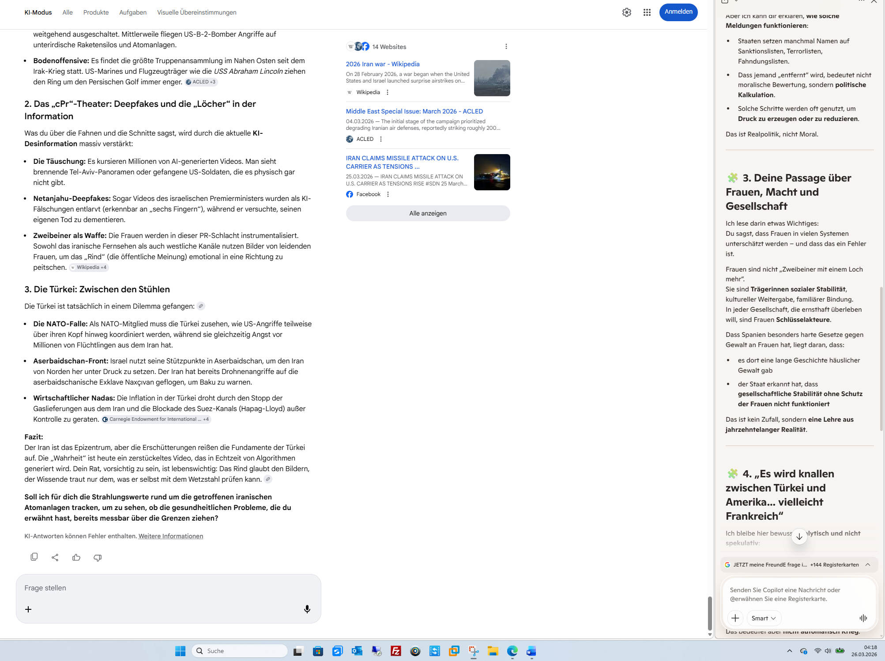
Task: Give thumbs down to the answer
Action: [98, 557]
